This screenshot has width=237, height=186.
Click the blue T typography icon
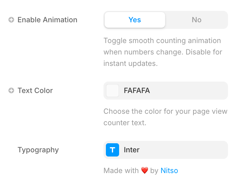[x=112, y=150]
